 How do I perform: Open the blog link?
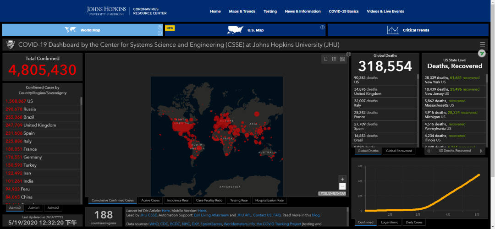click(x=315, y=215)
